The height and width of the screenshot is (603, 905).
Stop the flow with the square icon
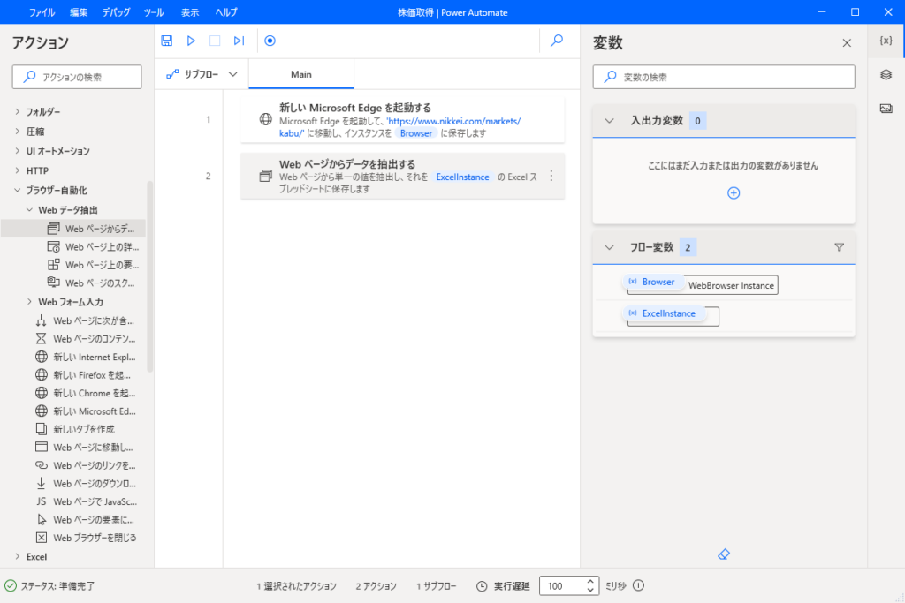(215, 41)
